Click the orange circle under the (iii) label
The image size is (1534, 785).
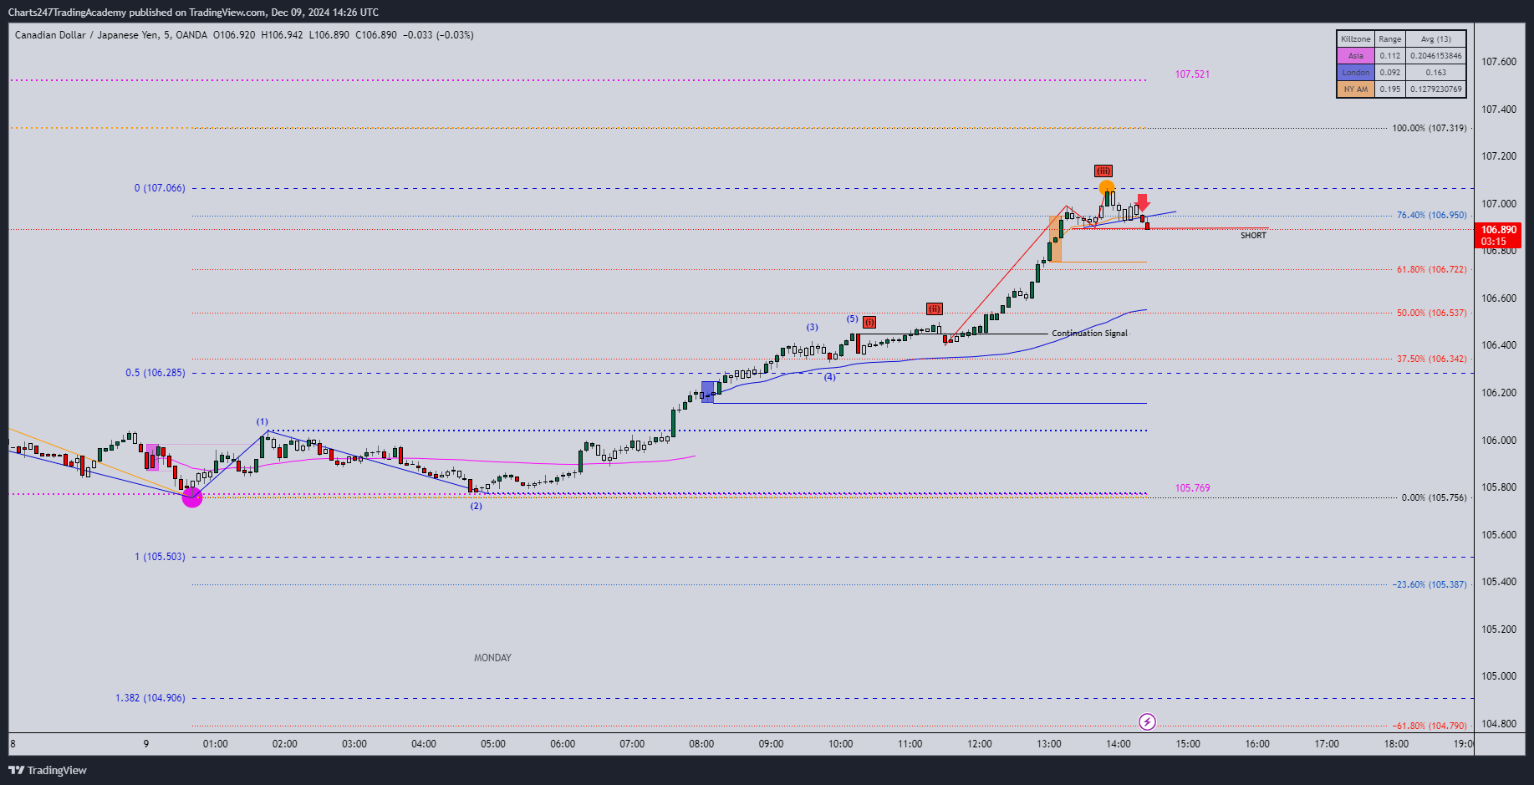tap(1106, 188)
